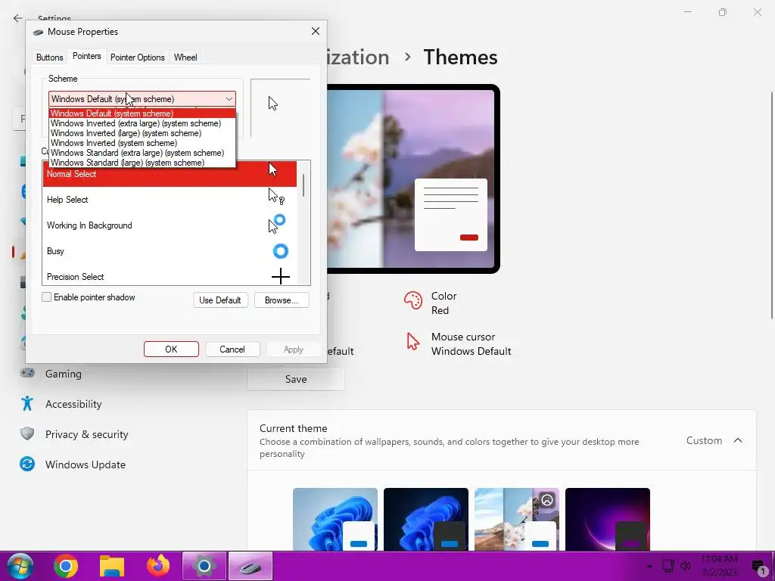
Task: Switch to the Wheel tab
Action: [185, 57]
